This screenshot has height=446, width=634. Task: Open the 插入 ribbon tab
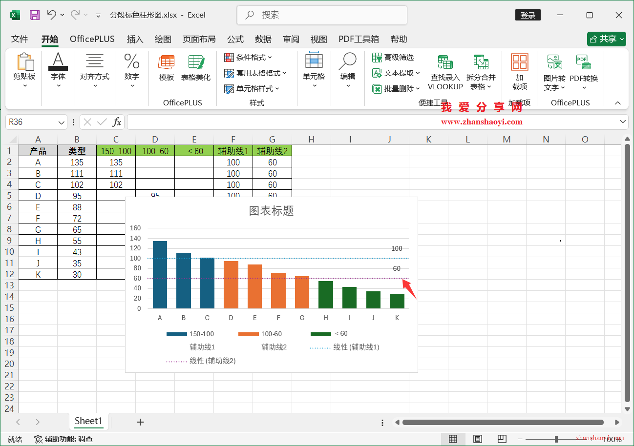tap(135, 39)
